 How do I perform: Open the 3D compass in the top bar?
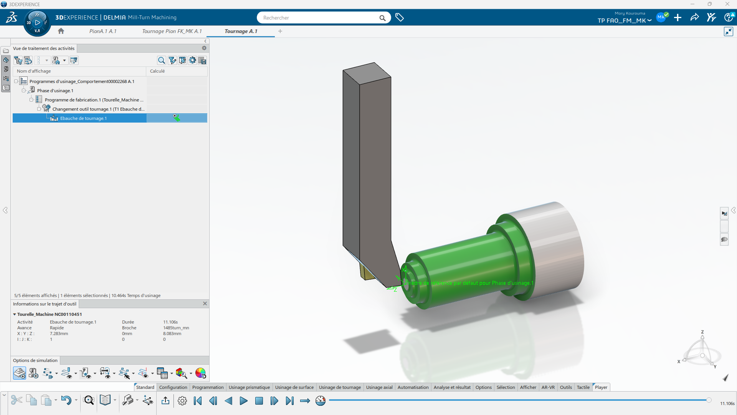click(37, 23)
